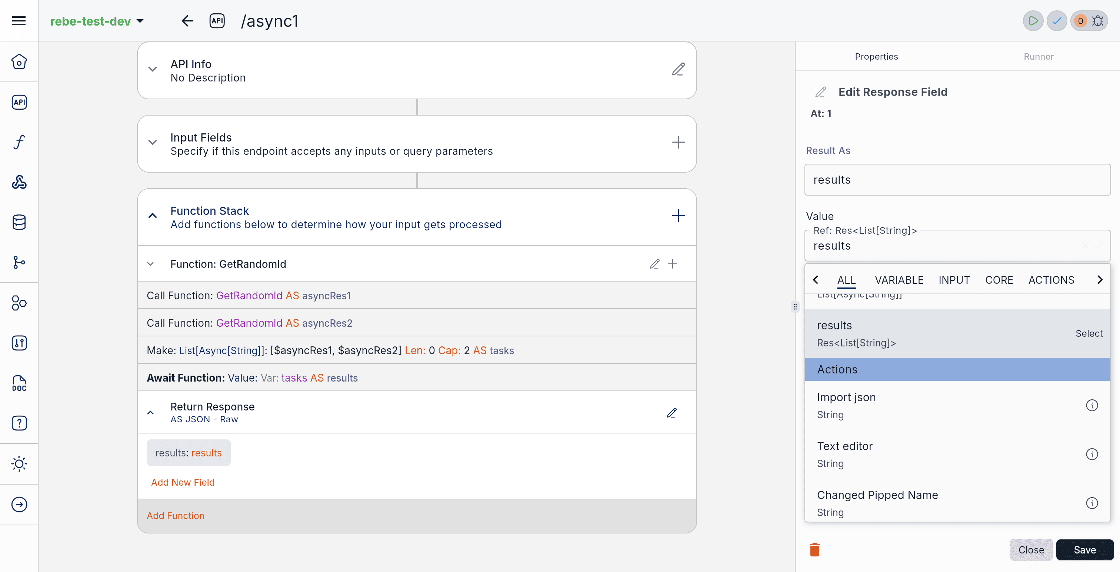Screen dimensions: 1120x572
Task: Click the orange 0 error counter
Action: click(x=1080, y=20)
